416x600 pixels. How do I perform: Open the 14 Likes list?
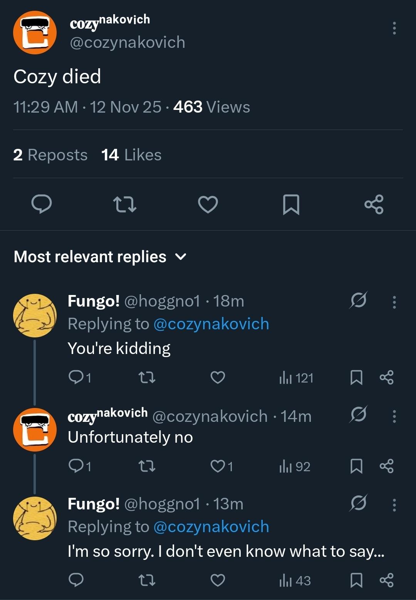131,155
